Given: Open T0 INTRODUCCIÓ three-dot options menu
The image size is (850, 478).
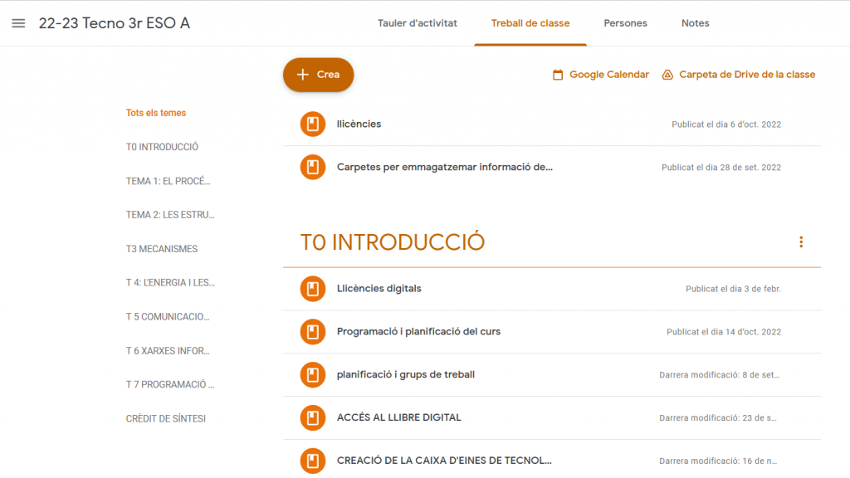Looking at the screenshot, I should (801, 242).
